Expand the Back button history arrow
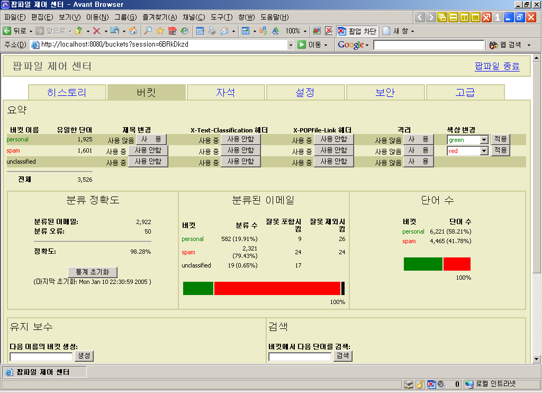This screenshot has height=393, width=542. [x=30, y=31]
